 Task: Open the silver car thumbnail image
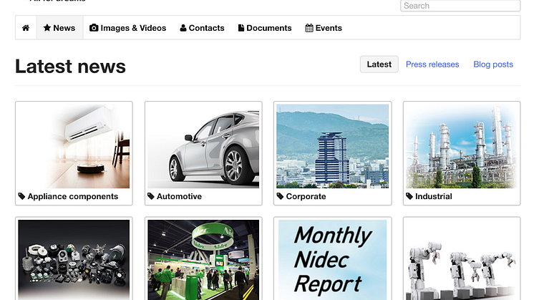point(203,147)
